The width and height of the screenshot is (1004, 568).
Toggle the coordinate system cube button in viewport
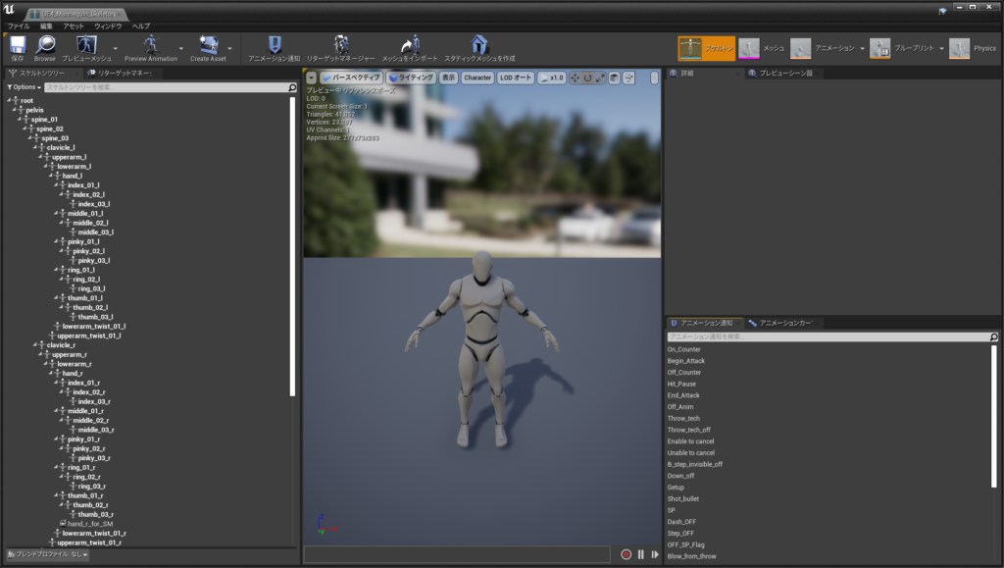point(614,77)
